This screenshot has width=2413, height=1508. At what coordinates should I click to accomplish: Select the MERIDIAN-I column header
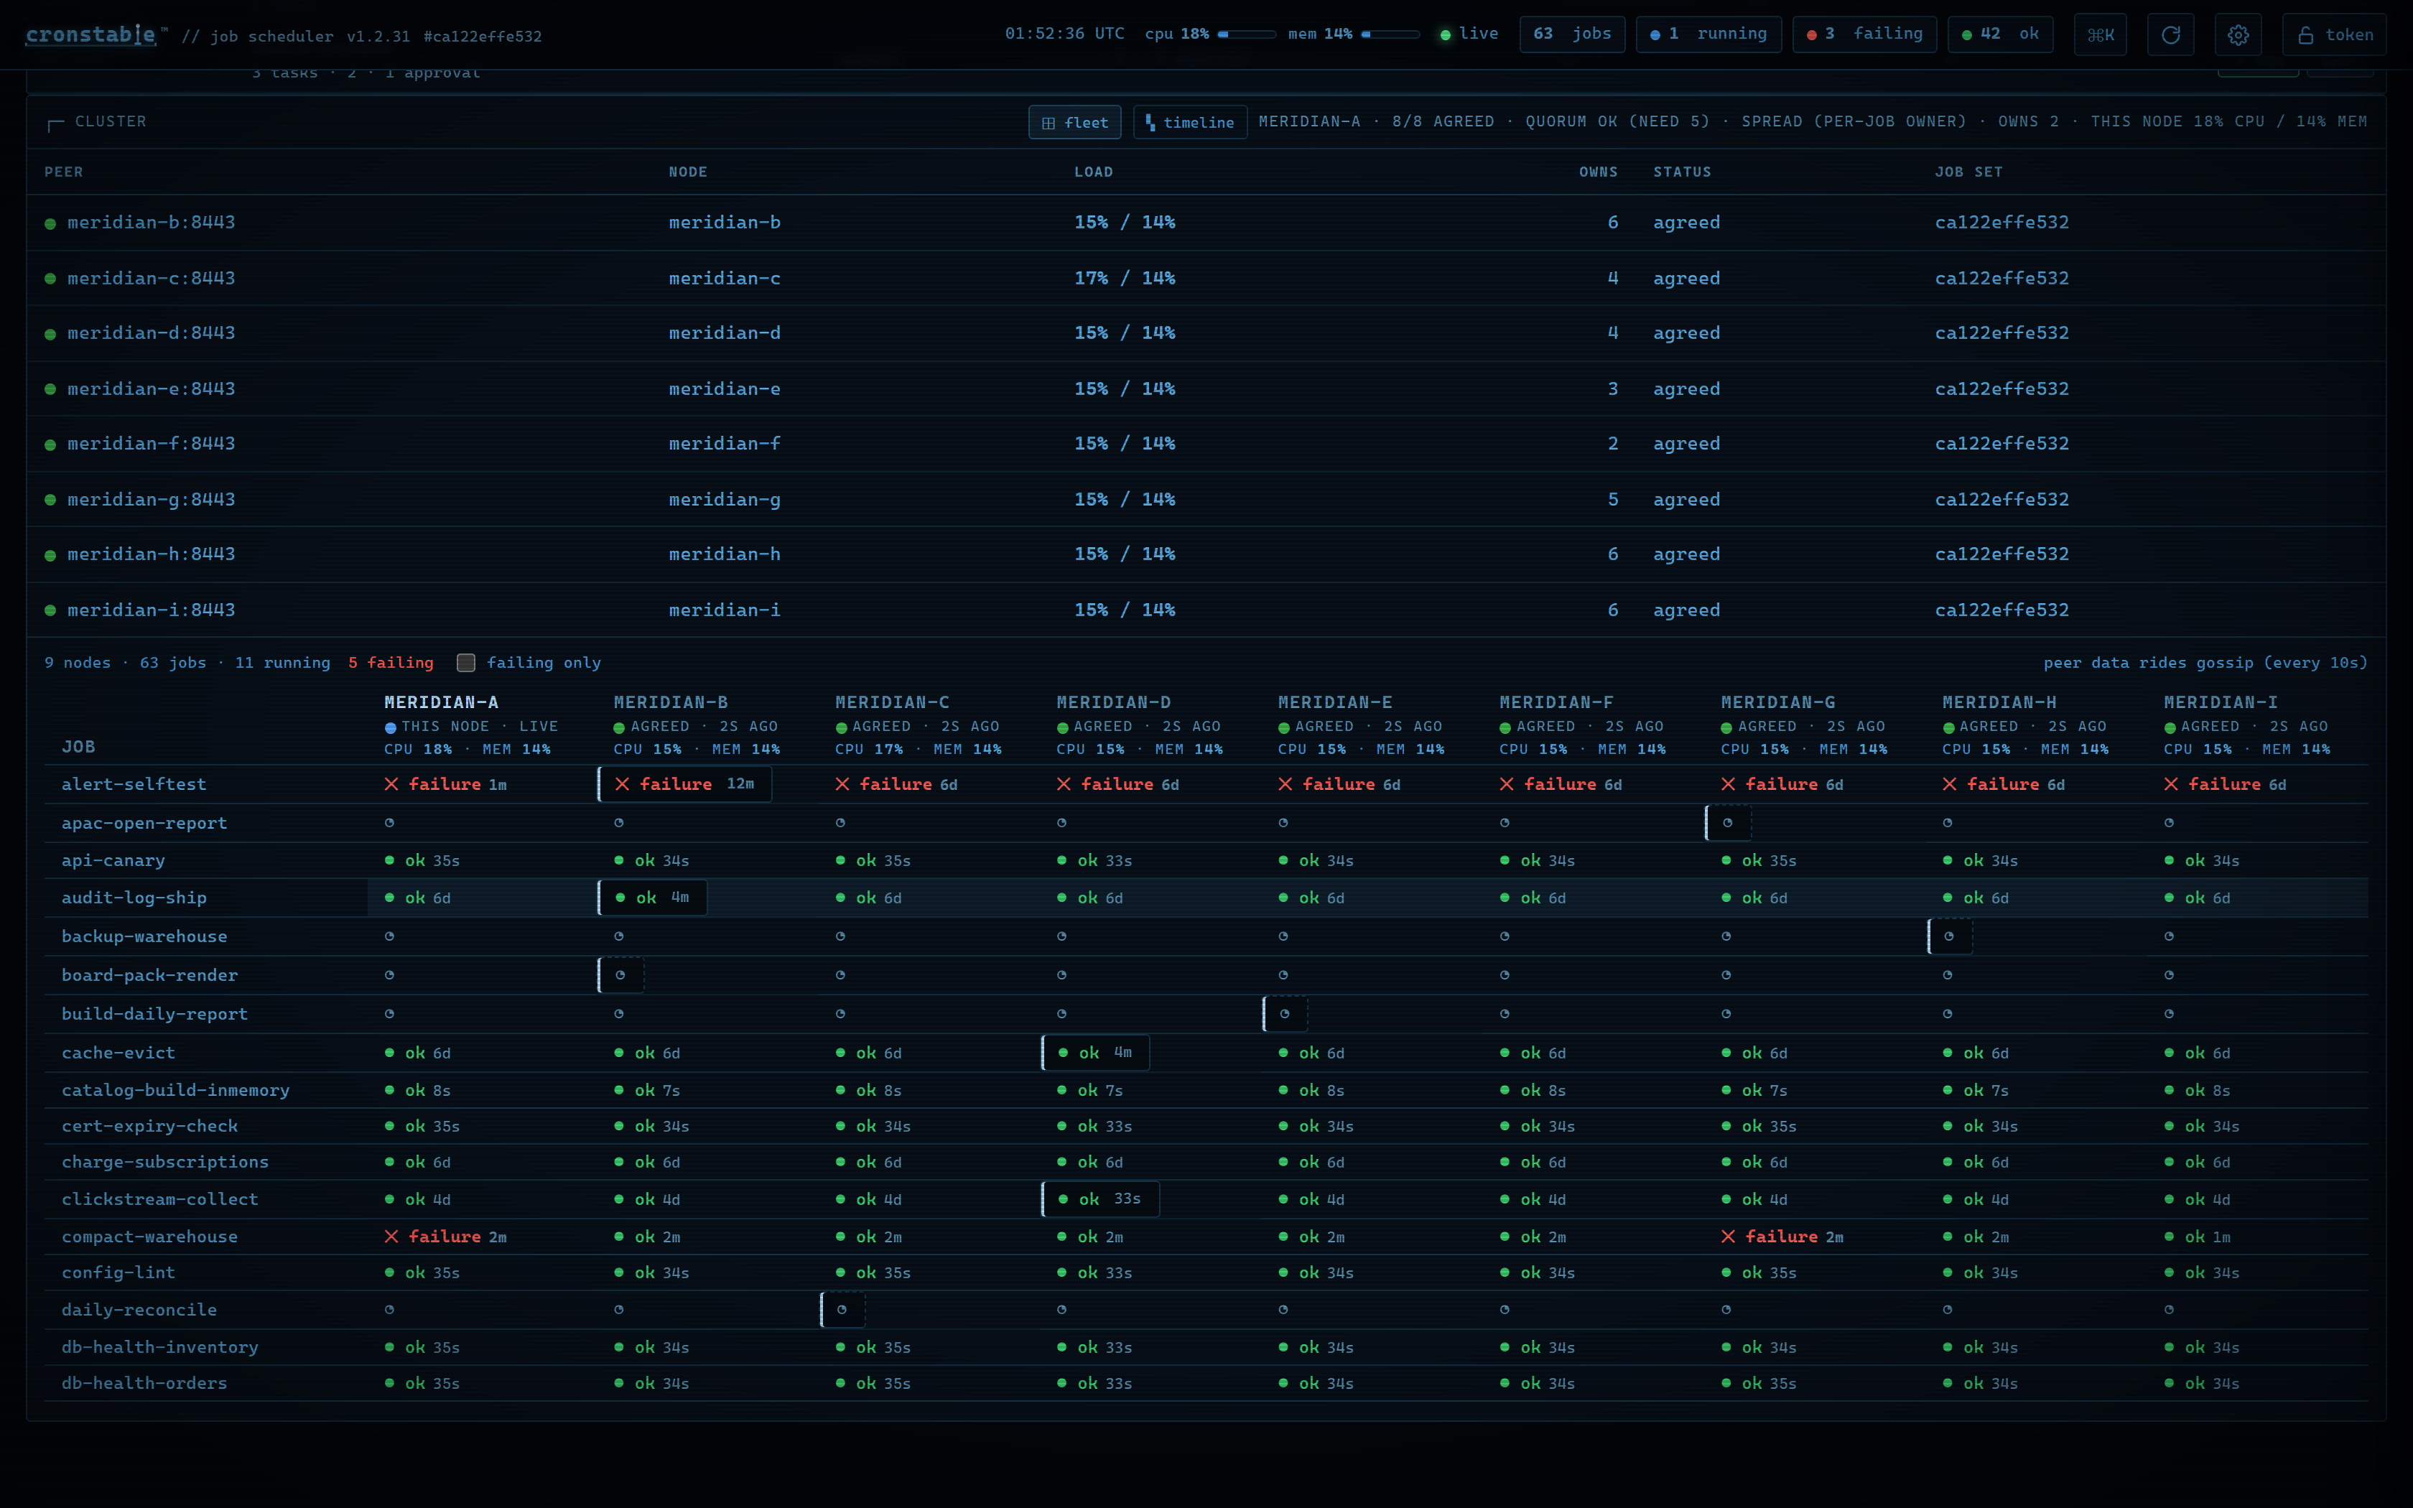(x=2221, y=703)
